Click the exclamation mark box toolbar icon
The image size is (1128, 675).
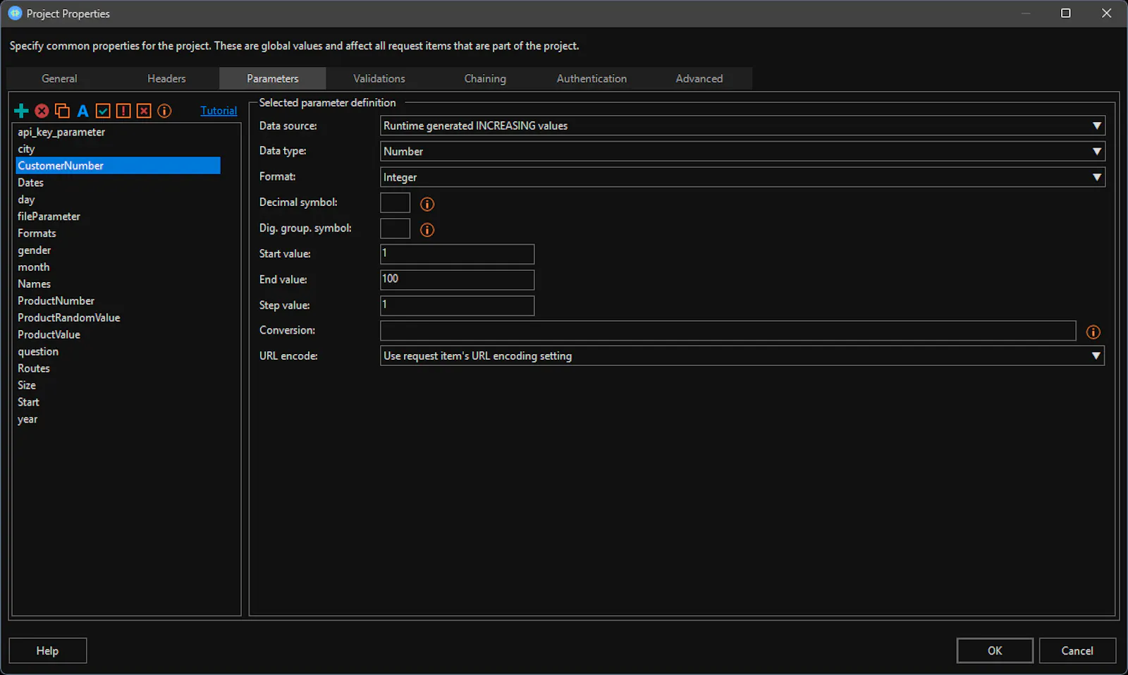click(123, 111)
